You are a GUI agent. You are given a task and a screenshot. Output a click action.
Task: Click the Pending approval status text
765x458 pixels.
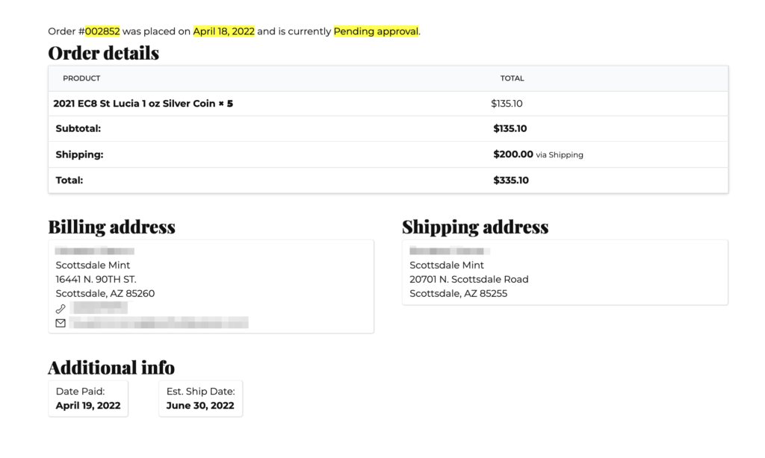pos(377,31)
